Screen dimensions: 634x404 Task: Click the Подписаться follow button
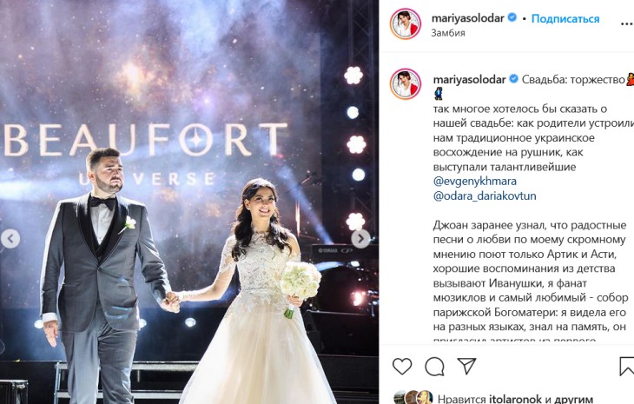click(565, 18)
